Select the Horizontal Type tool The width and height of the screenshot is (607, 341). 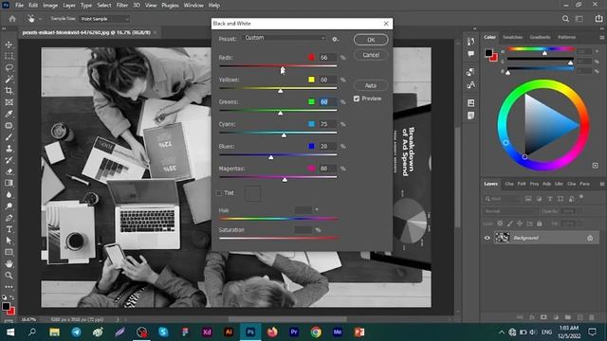pyautogui.click(x=9, y=229)
